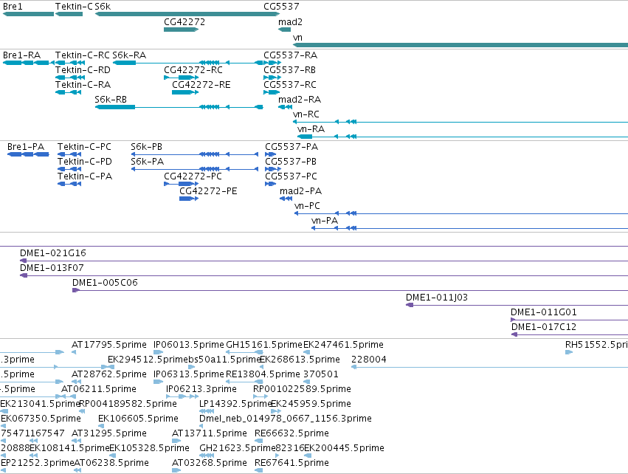Click the vn-PA protein label
The height and width of the screenshot is (474, 628).
325,221
